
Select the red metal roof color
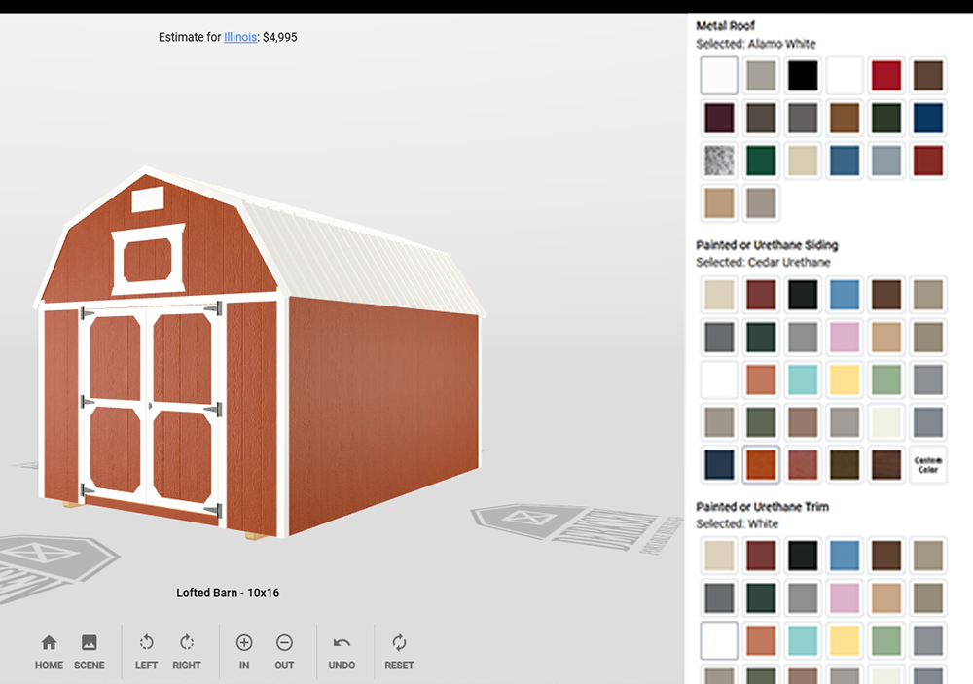886,76
